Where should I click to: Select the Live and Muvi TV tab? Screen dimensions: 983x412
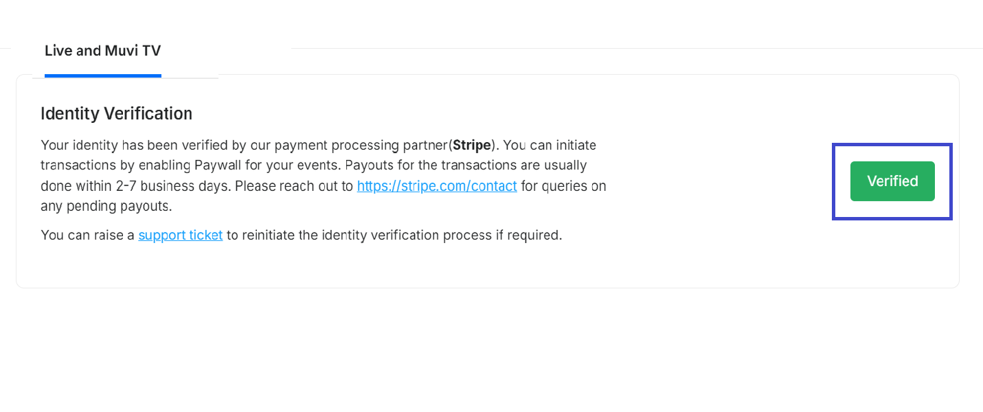[x=103, y=51]
